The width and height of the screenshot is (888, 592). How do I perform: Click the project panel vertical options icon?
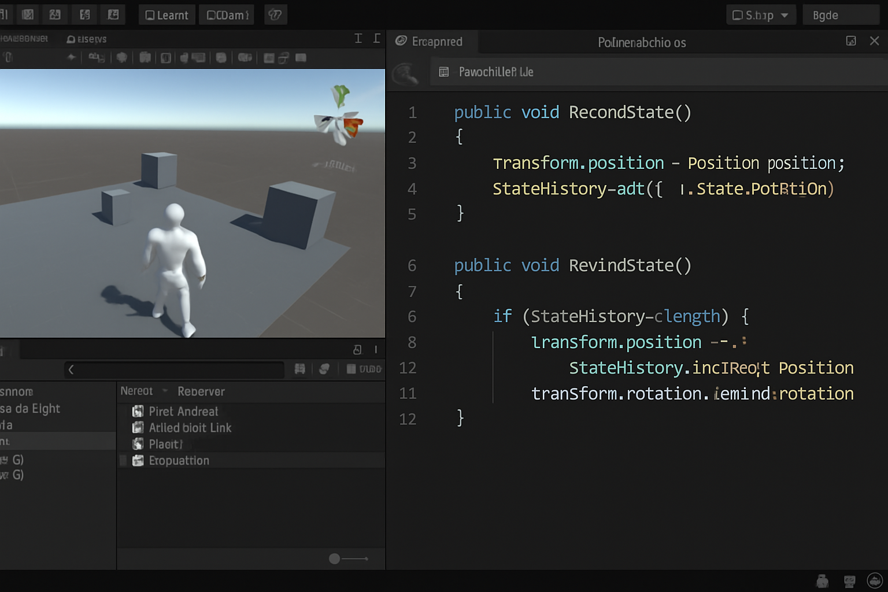[x=376, y=349]
